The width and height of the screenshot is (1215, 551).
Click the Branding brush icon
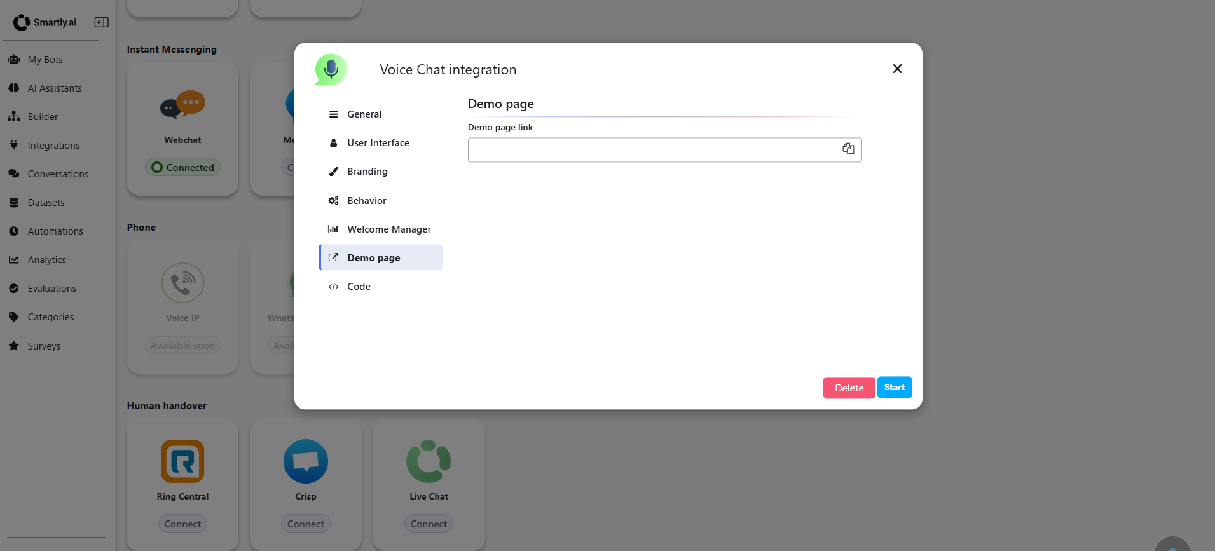coord(333,172)
